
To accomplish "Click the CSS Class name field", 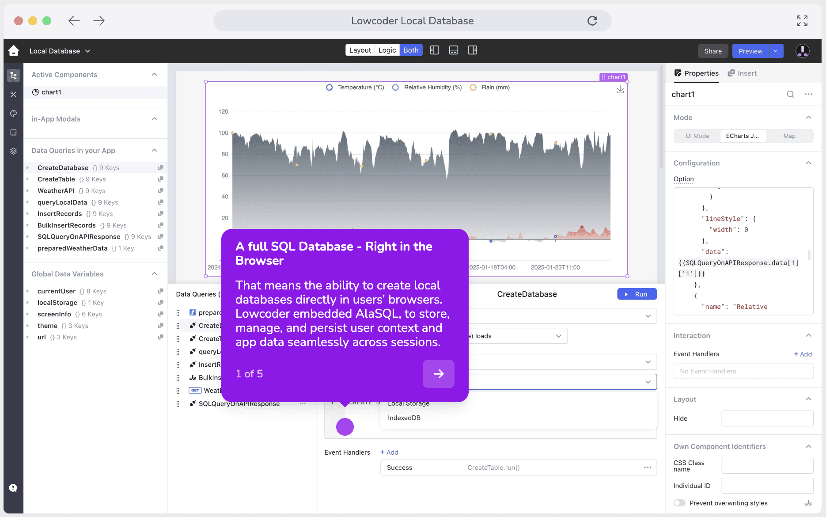I will pyautogui.click(x=767, y=466).
